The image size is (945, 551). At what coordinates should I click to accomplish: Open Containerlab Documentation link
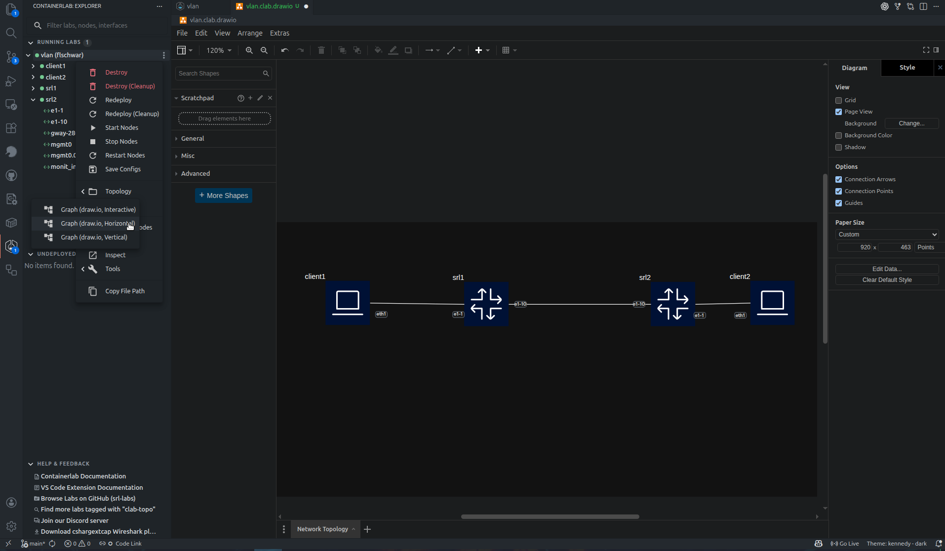coord(83,476)
